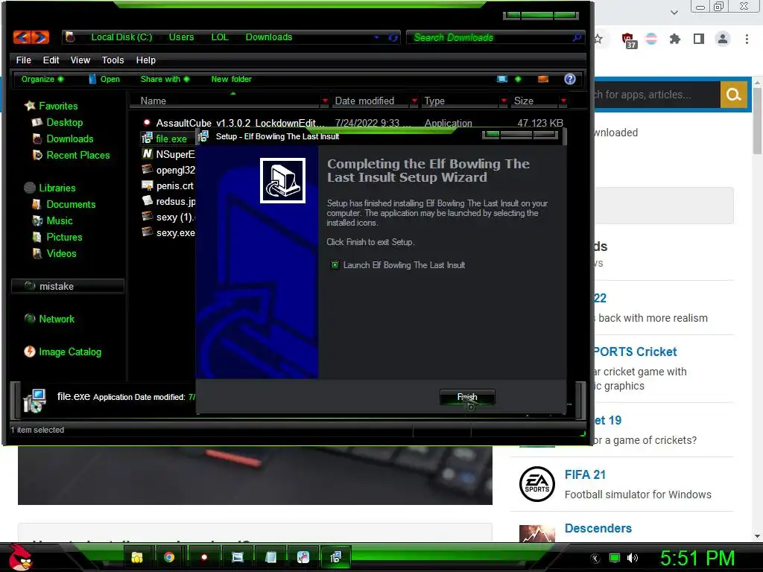The height and width of the screenshot is (572, 763).
Task: Open the Explorer help question-mark icon
Action: pos(570,79)
